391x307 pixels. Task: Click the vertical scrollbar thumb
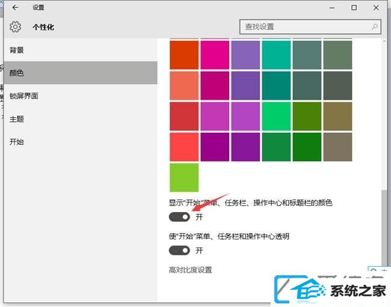tap(384, 227)
